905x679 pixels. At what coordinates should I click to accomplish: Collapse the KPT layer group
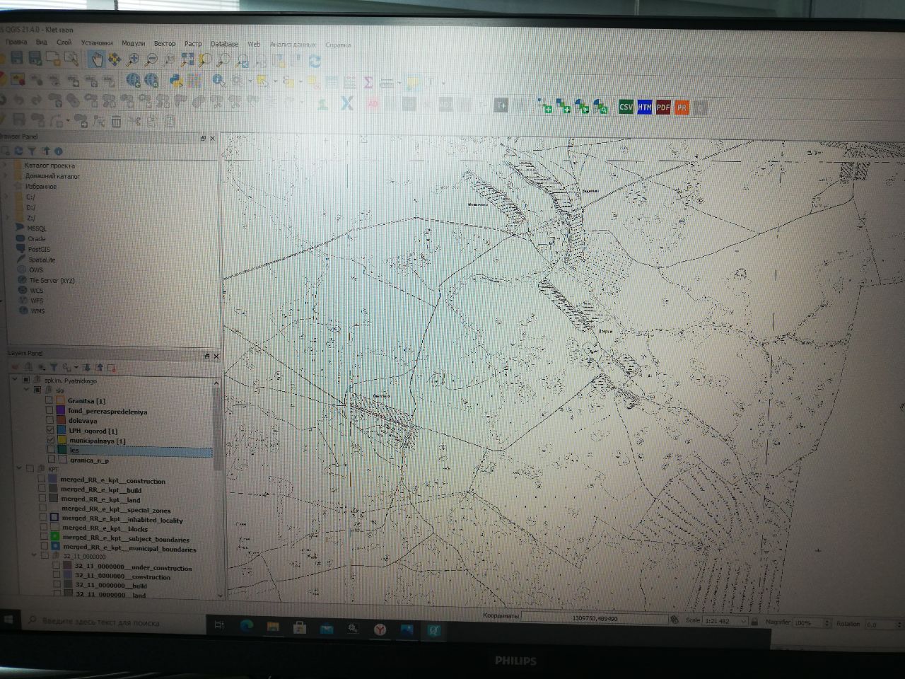pos(19,468)
